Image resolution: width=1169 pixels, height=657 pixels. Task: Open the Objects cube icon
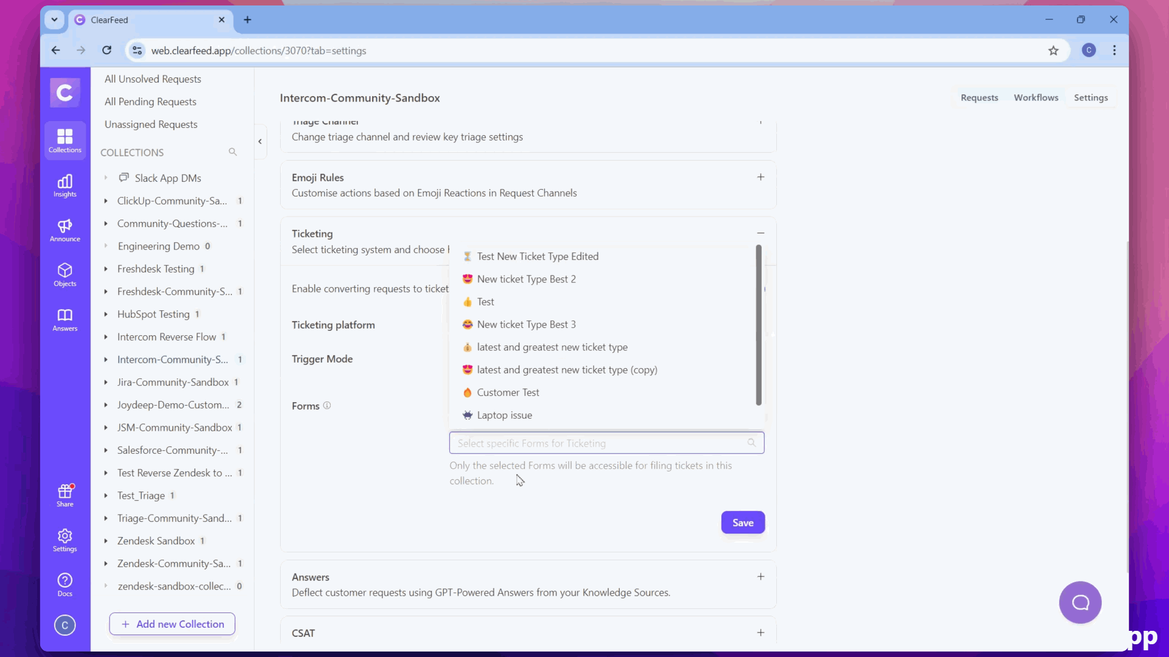point(65,274)
